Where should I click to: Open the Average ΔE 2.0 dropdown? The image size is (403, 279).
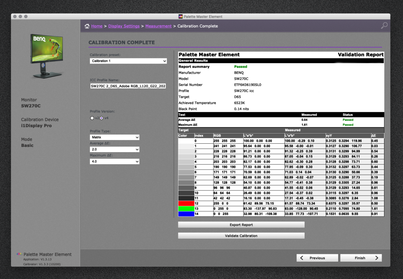point(115,149)
